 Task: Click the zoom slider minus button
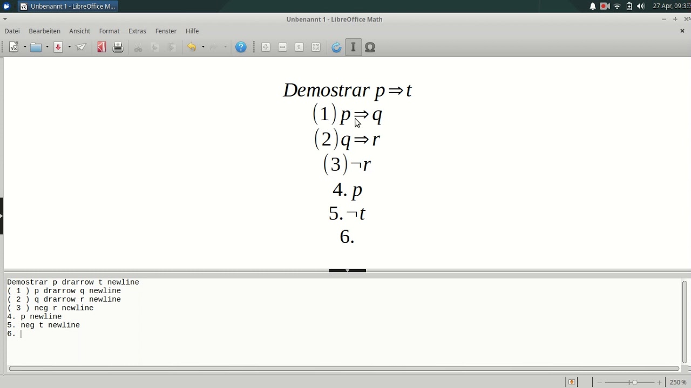[600, 382]
